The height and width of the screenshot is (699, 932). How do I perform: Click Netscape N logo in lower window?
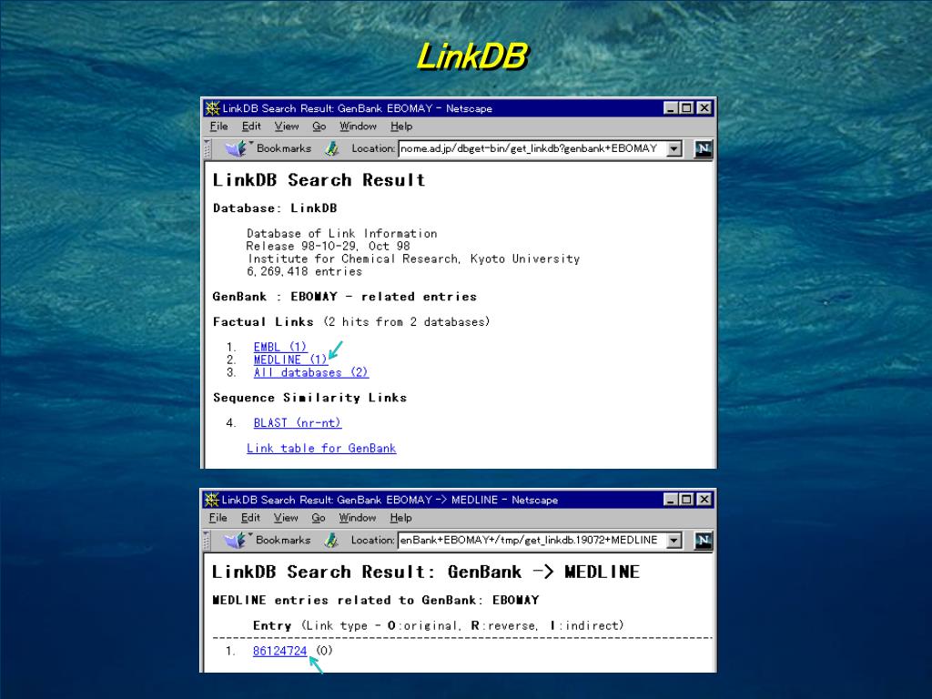(x=704, y=541)
